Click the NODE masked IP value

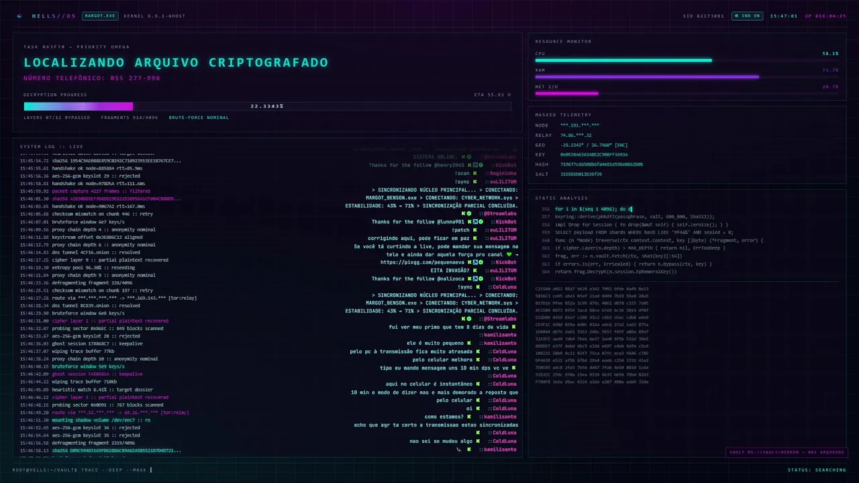[580, 125]
